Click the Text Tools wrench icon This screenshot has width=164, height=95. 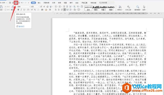click(129, 7)
